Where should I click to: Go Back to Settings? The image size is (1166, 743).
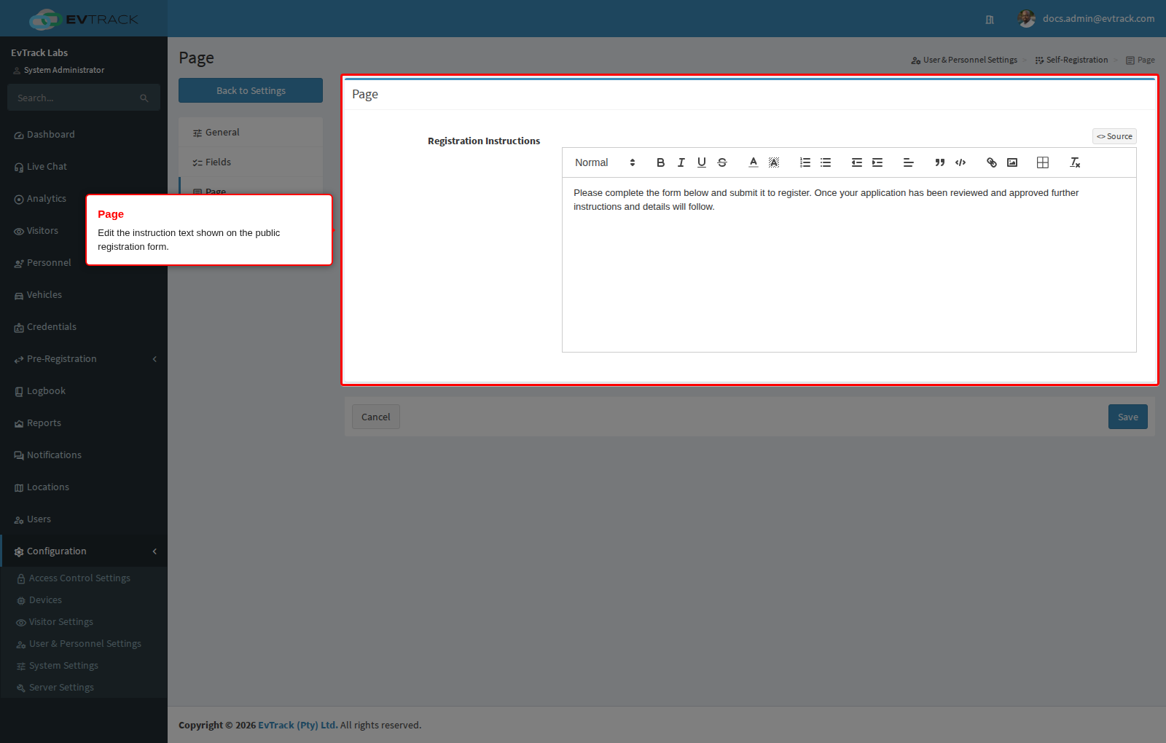click(251, 90)
